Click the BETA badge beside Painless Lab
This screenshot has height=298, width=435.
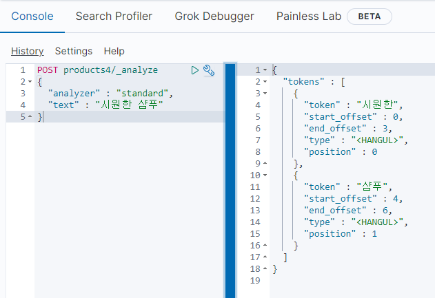(370, 17)
